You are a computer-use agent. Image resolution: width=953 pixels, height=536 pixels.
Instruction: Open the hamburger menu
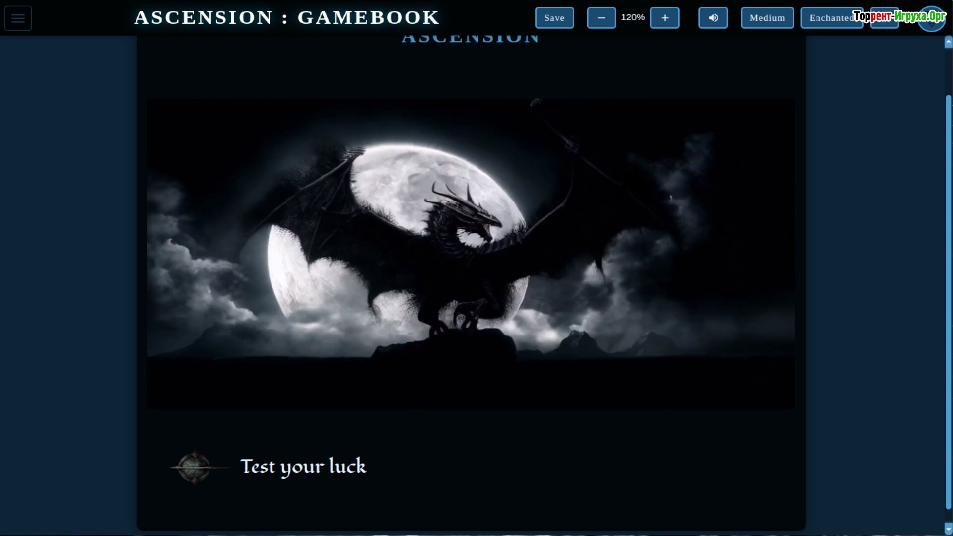[18, 18]
